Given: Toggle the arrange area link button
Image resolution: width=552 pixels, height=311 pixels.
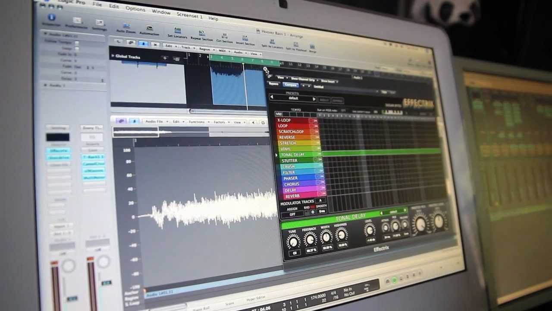Looking at the screenshot, I should pyautogui.click(x=131, y=43).
